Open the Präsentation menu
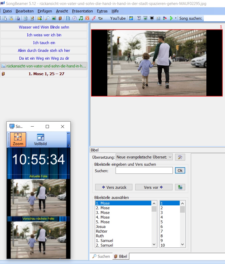The width and height of the screenshot is (225, 264). [x=82, y=11]
